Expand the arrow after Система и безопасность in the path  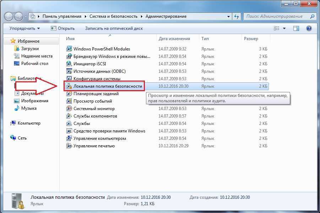tap(141, 17)
